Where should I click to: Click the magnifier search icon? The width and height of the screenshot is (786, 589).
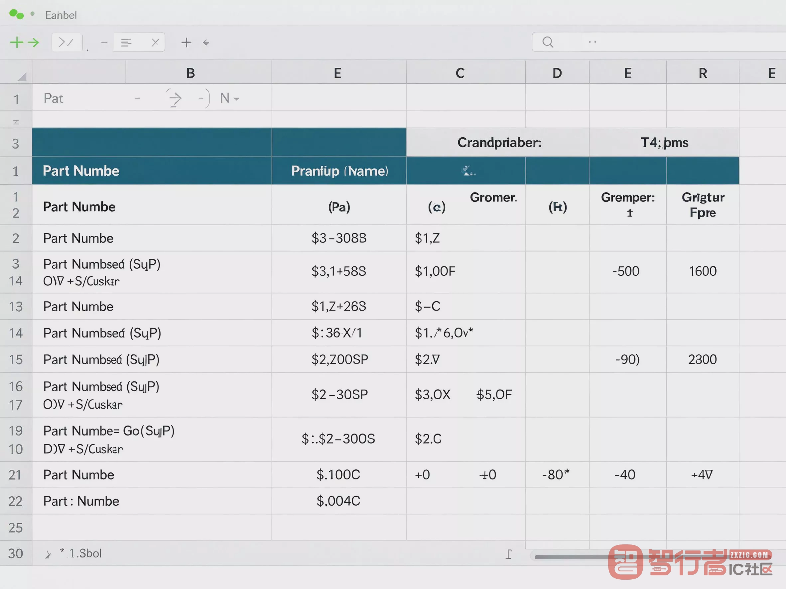point(548,42)
